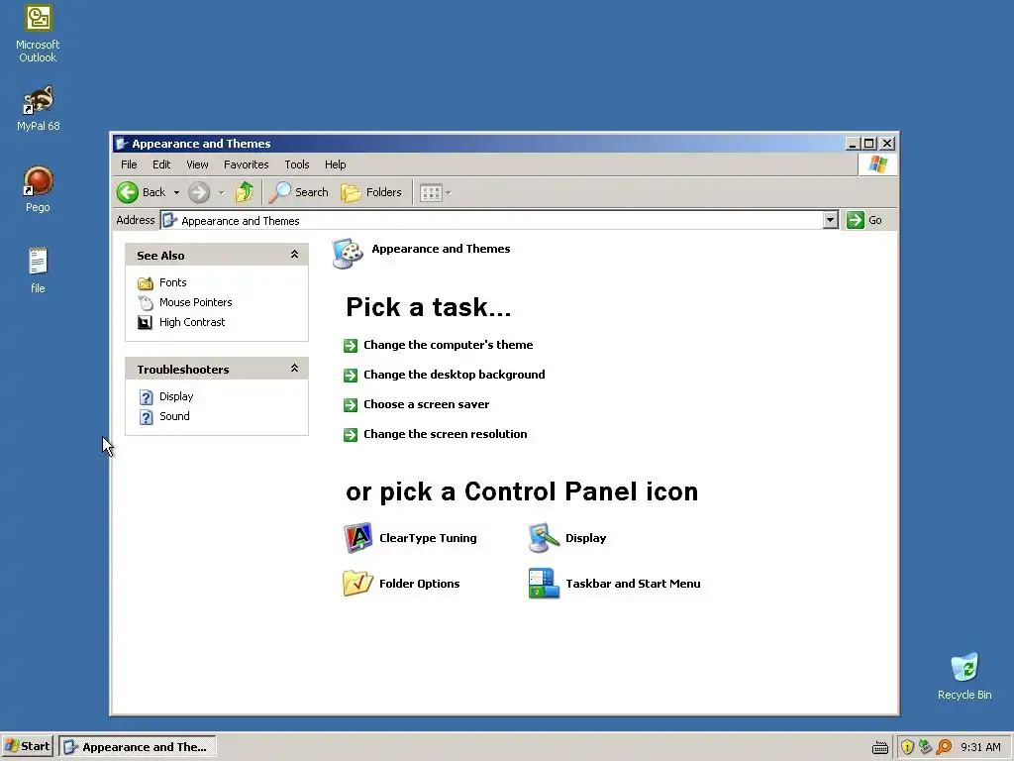
Task: Click the 9:31 AM clock
Action: pos(980,747)
